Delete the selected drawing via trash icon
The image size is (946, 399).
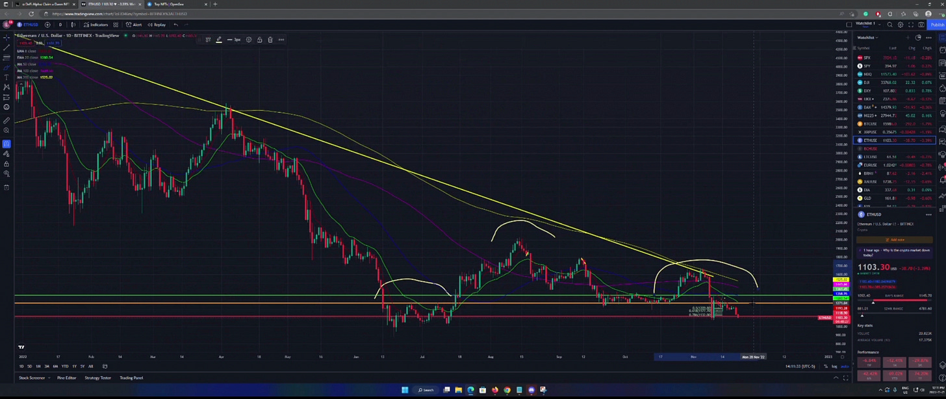click(270, 40)
